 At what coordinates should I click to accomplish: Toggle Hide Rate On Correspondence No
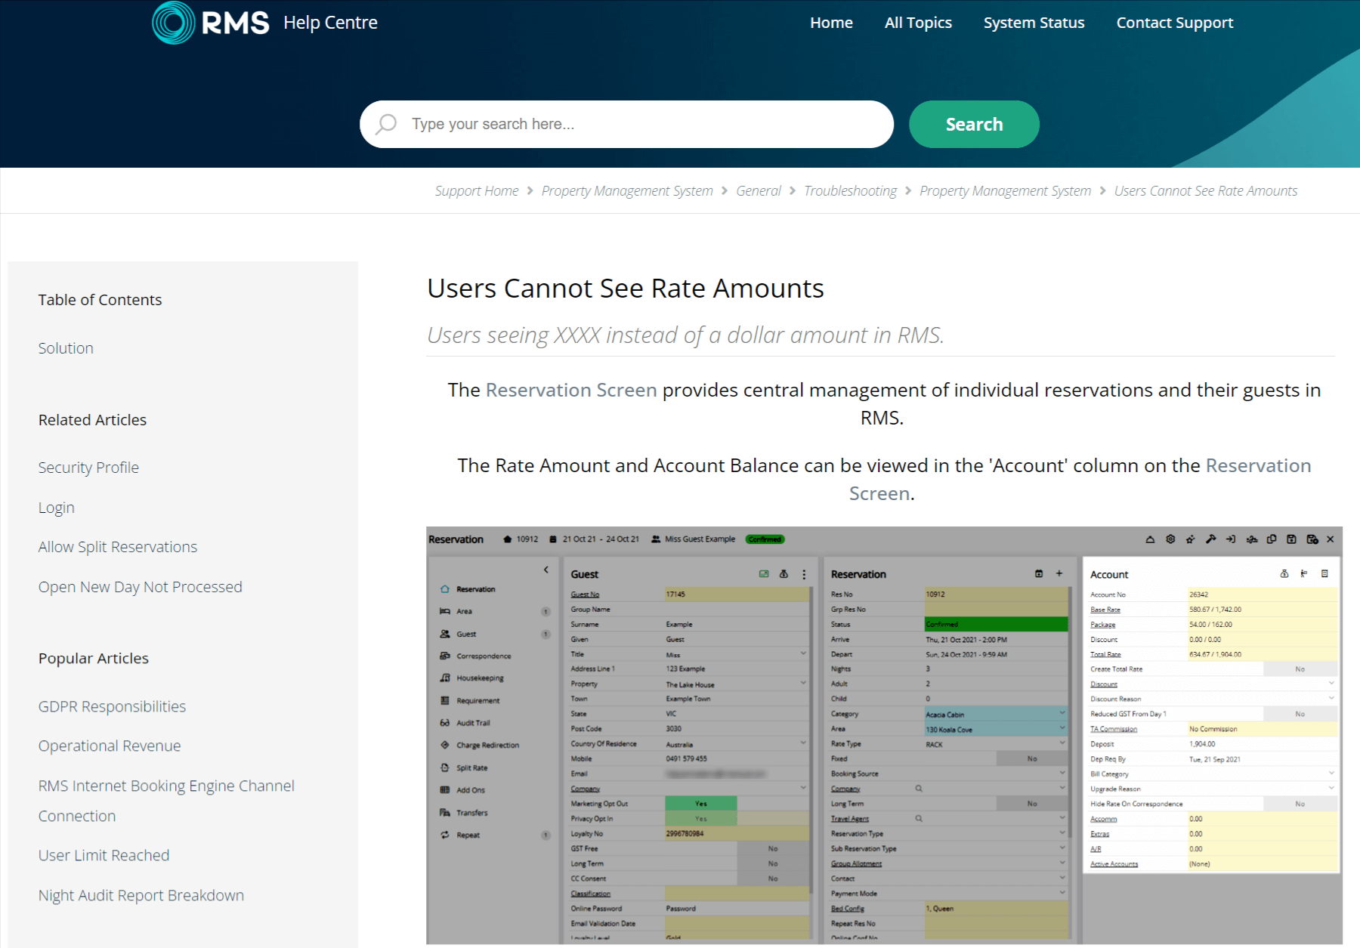click(x=1300, y=804)
